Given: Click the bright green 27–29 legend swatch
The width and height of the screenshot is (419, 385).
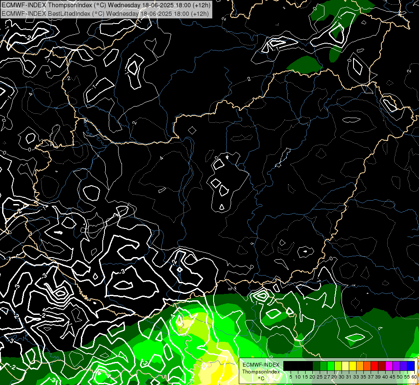Looking at the screenshot, I should tap(331, 366).
